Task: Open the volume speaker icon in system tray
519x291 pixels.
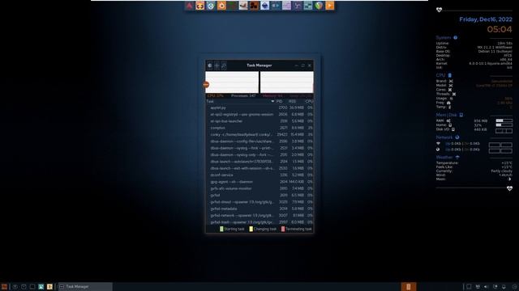Action: pos(487,287)
